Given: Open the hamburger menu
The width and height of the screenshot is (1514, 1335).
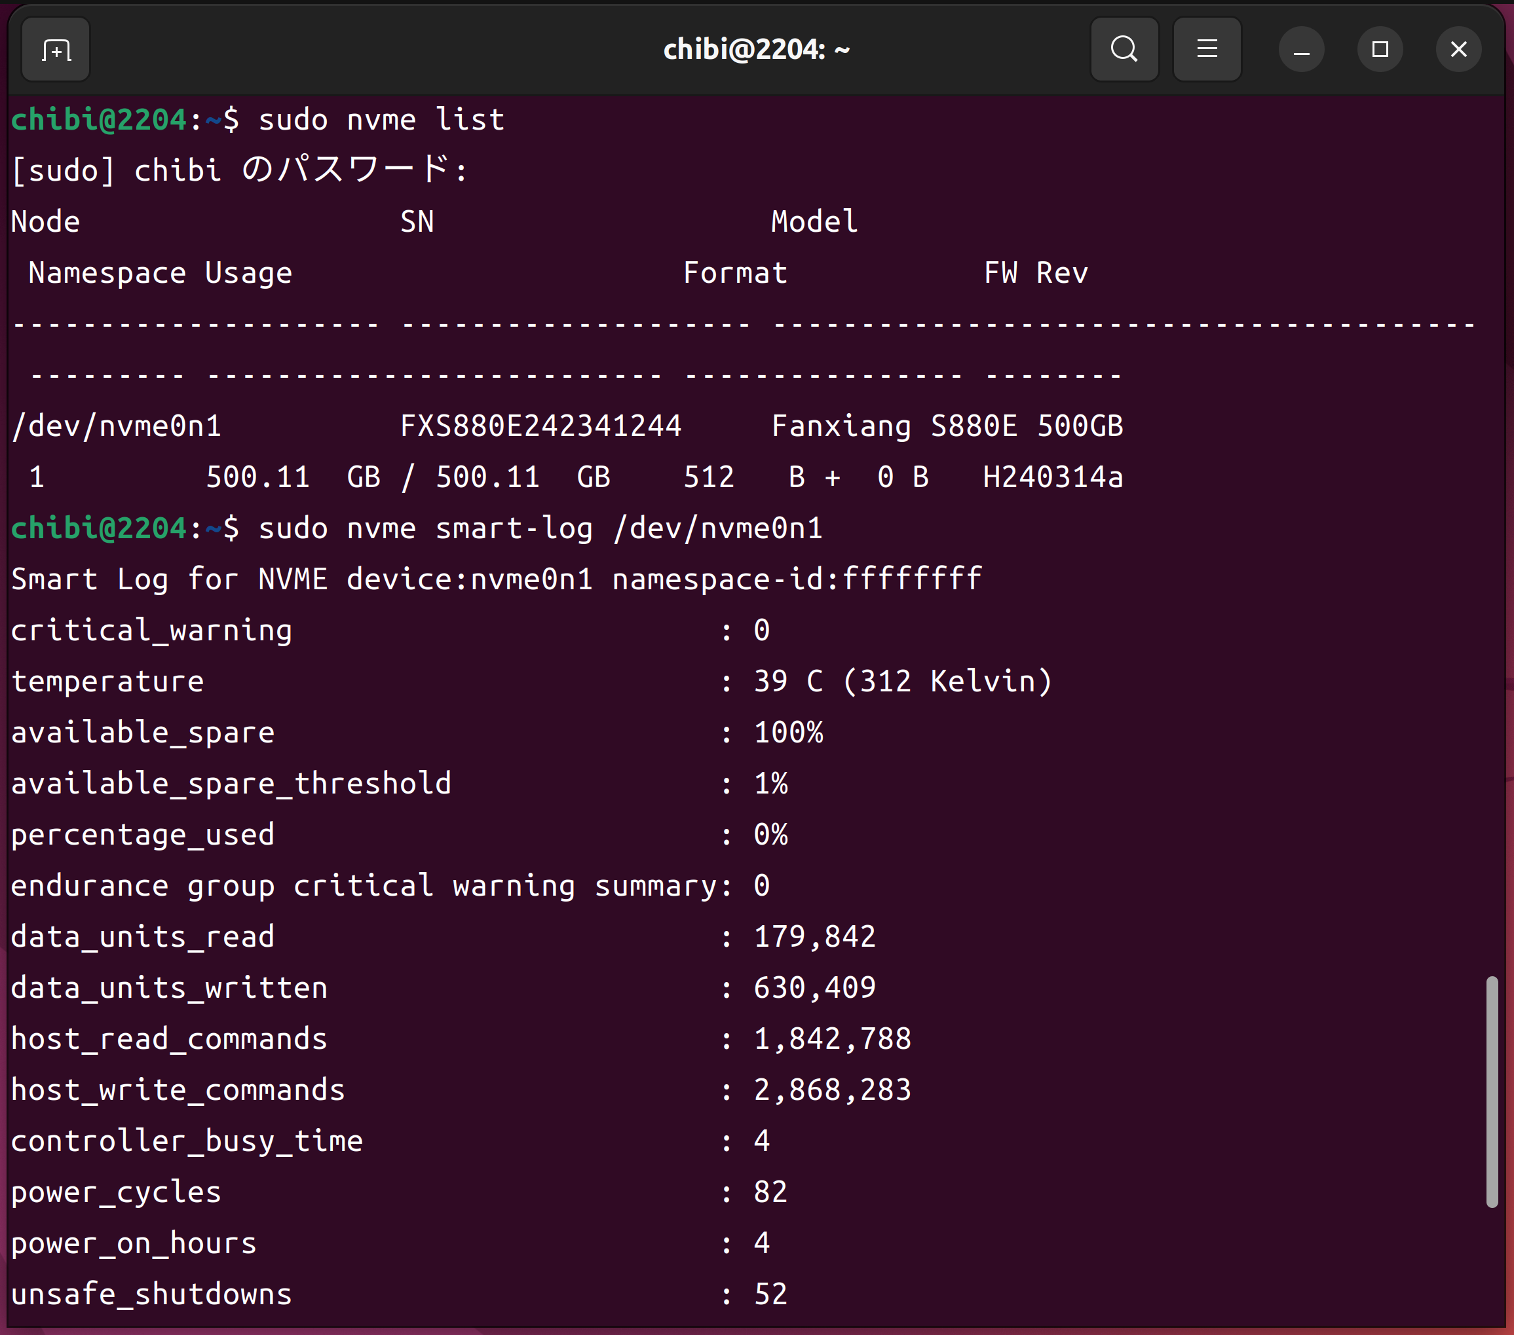Looking at the screenshot, I should 1207,50.
